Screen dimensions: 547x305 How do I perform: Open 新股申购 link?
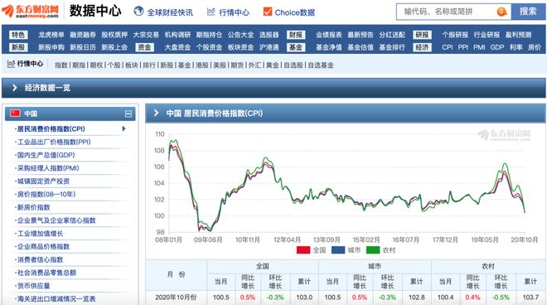point(51,47)
